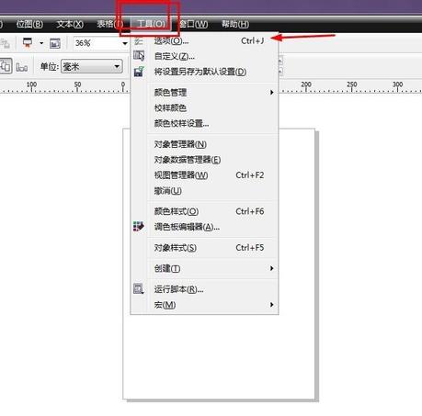Screen dimensions: 422x416
Task: Click the save-defaults icon in the menu
Action: pyautogui.click(x=139, y=72)
